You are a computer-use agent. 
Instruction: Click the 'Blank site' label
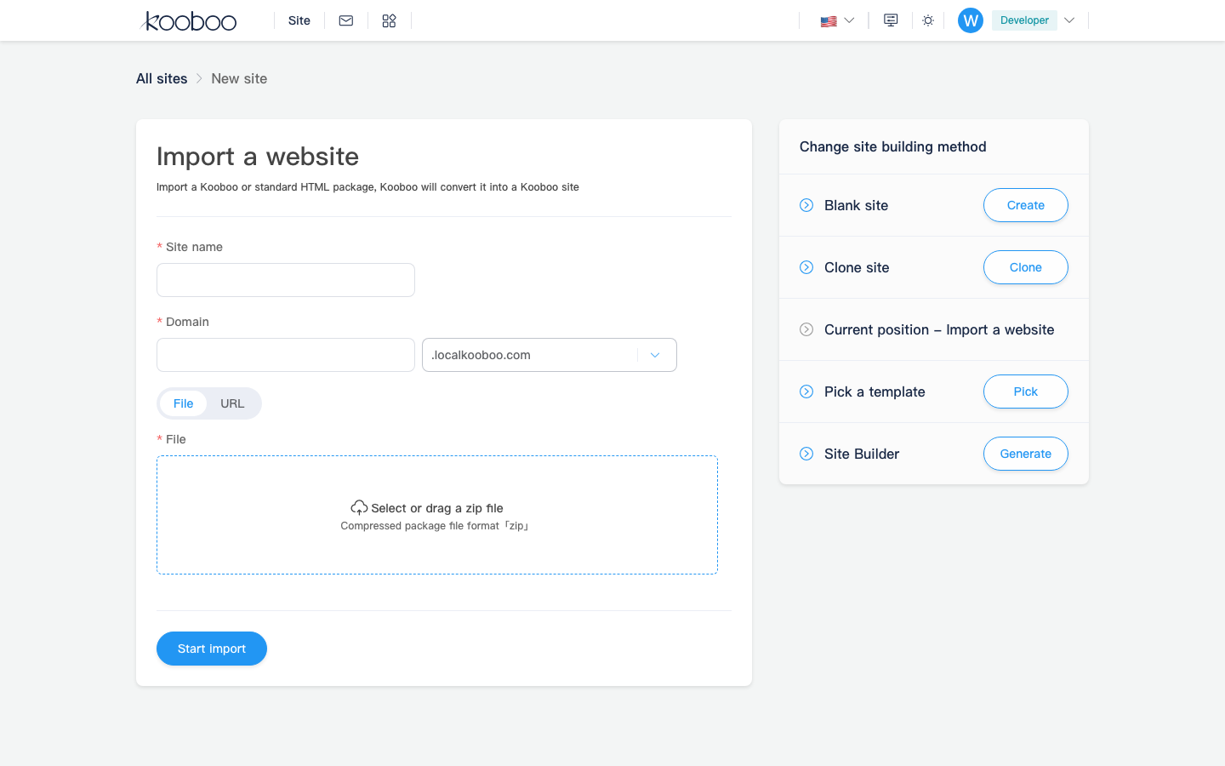coord(856,205)
